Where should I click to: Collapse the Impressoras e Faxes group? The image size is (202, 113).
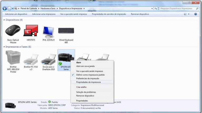click(4, 47)
